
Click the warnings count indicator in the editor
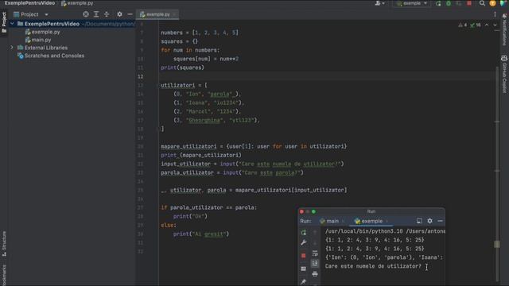462,25
